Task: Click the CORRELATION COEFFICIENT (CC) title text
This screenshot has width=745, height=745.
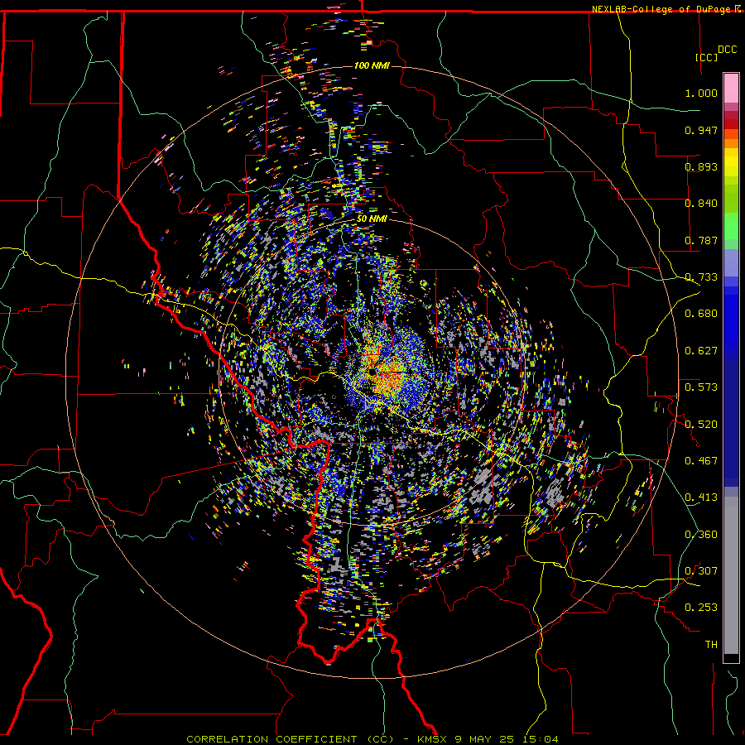Action: tap(291, 739)
